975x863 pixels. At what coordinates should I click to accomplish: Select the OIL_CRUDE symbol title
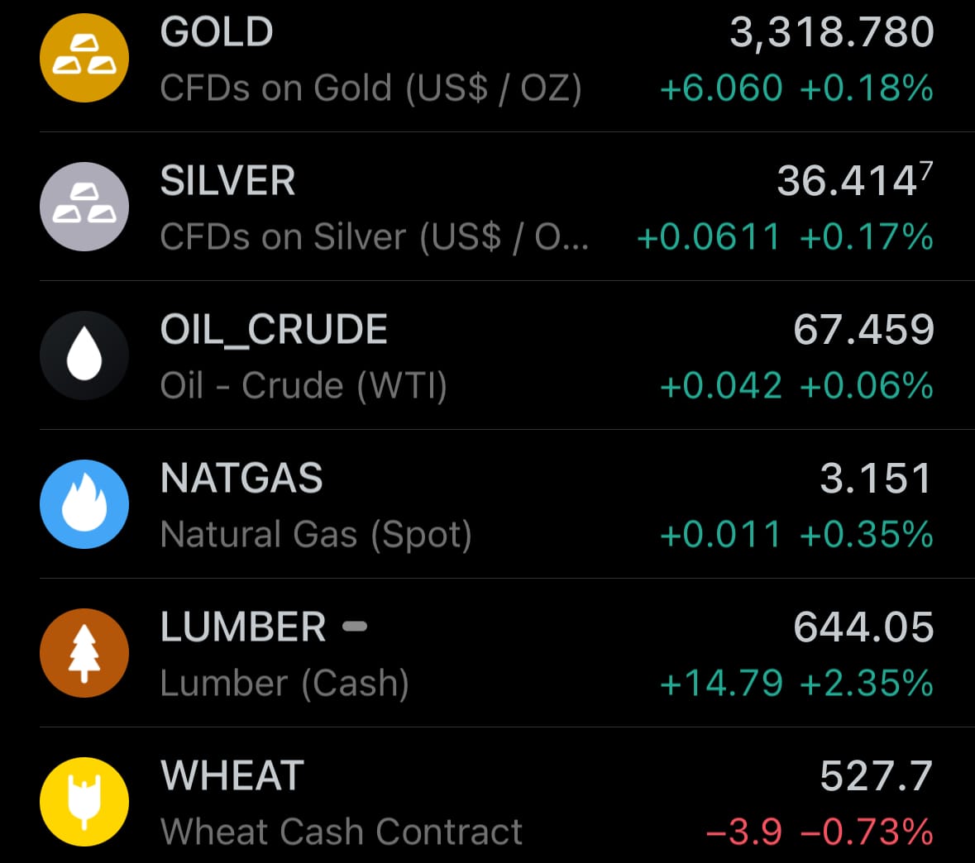pyautogui.click(x=274, y=330)
